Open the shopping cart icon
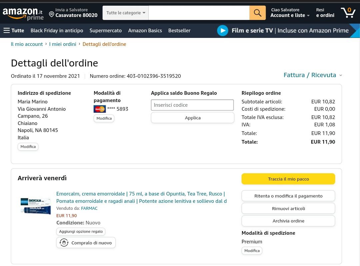 tap(348, 13)
